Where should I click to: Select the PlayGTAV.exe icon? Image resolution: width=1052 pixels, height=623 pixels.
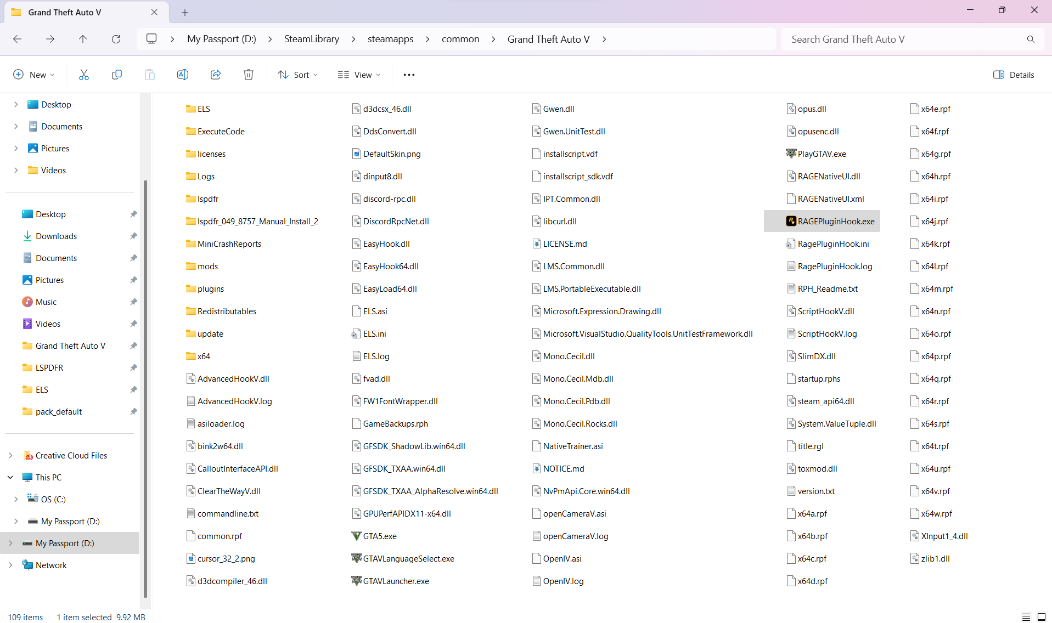click(791, 154)
